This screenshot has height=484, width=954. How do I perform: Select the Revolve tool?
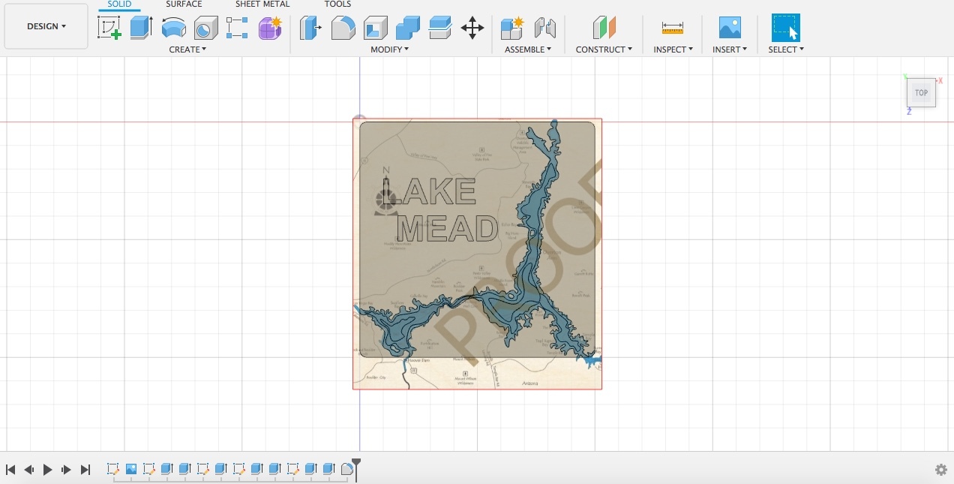174,29
